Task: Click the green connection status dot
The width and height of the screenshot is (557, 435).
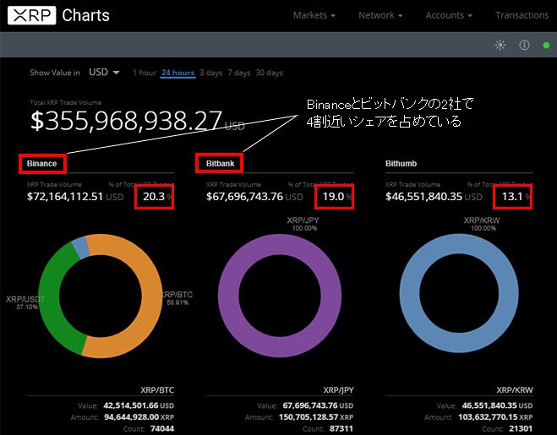Action: (546, 46)
